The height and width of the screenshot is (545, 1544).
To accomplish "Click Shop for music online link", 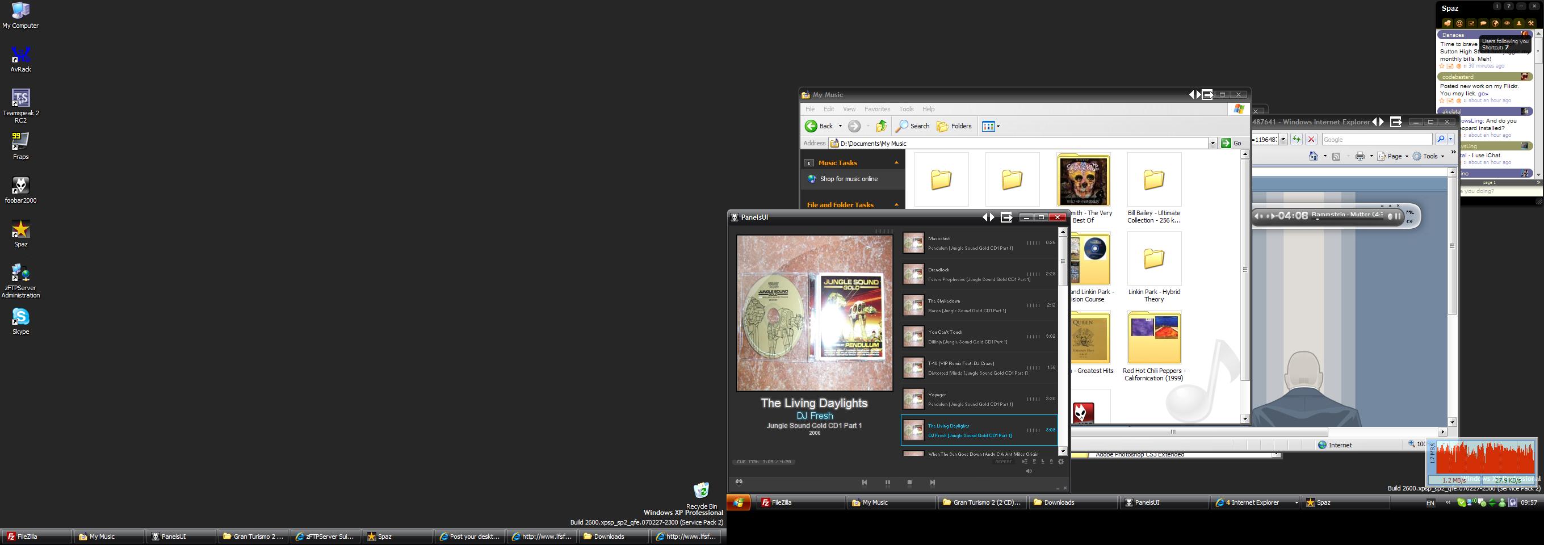I will (849, 179).
